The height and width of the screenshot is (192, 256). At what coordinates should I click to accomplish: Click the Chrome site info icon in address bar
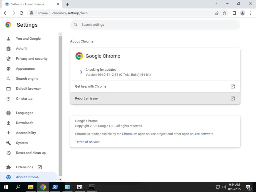tap(31, 13)
